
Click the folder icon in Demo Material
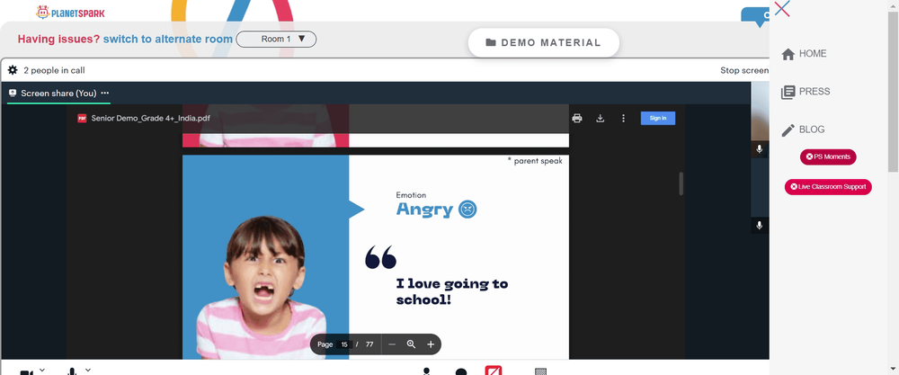tap(491, 42)
